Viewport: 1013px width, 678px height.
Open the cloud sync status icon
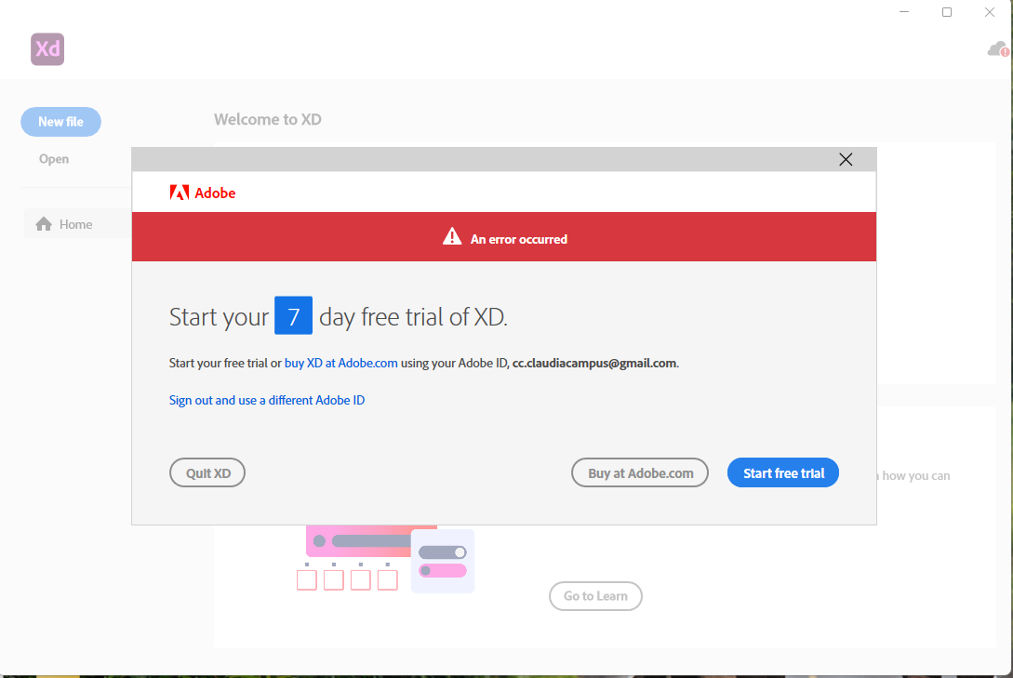[998, 49]
